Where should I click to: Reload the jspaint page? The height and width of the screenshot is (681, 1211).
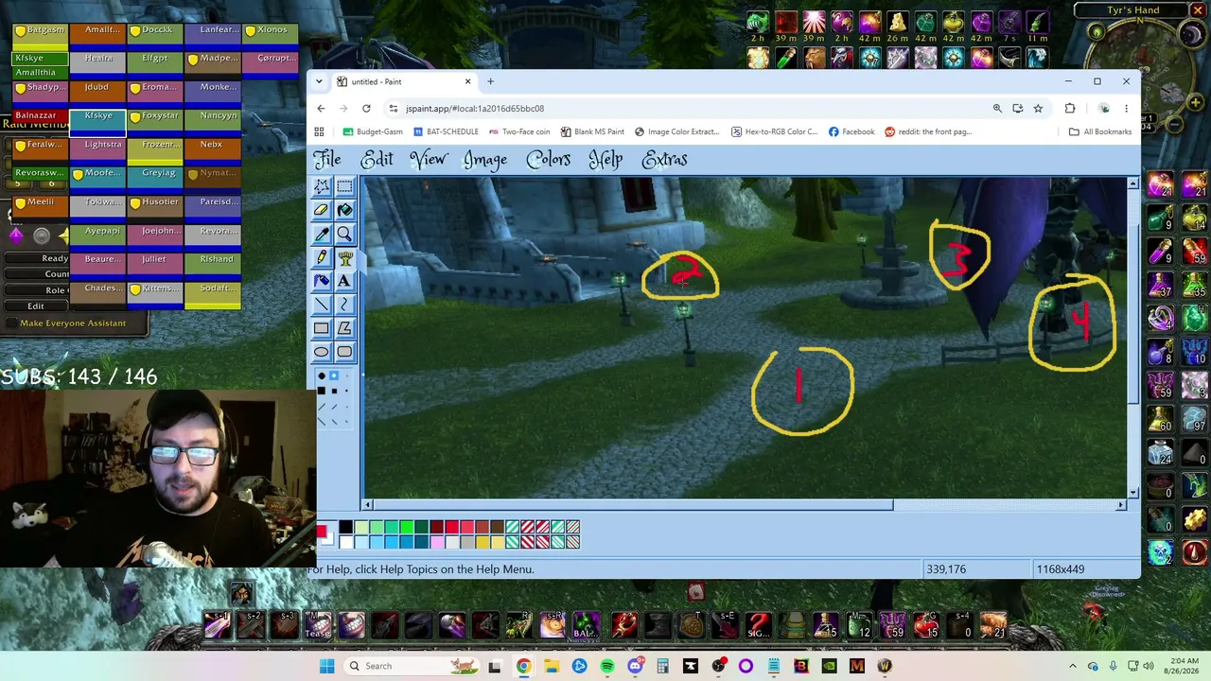click(366, 108)
